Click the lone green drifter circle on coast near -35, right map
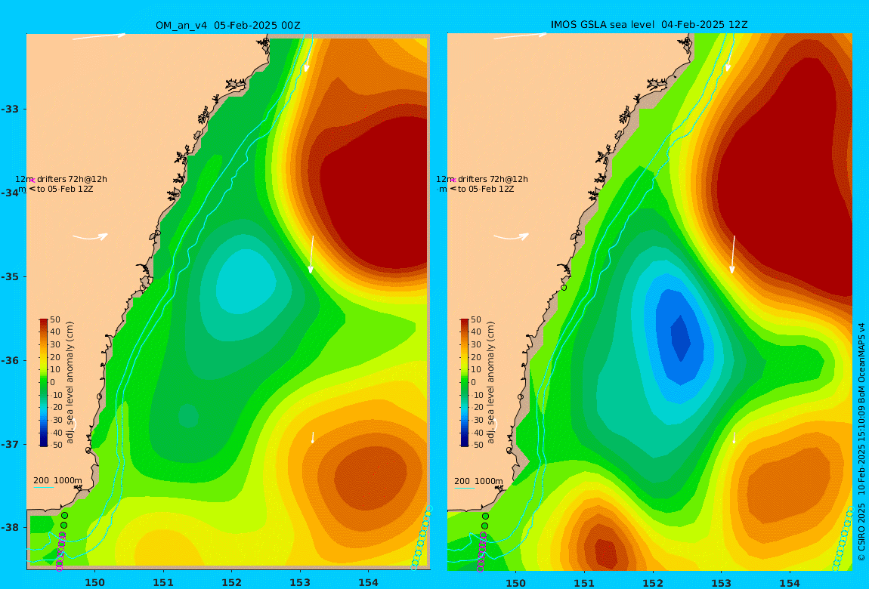 pyautogui.click(x=564, y=287)
